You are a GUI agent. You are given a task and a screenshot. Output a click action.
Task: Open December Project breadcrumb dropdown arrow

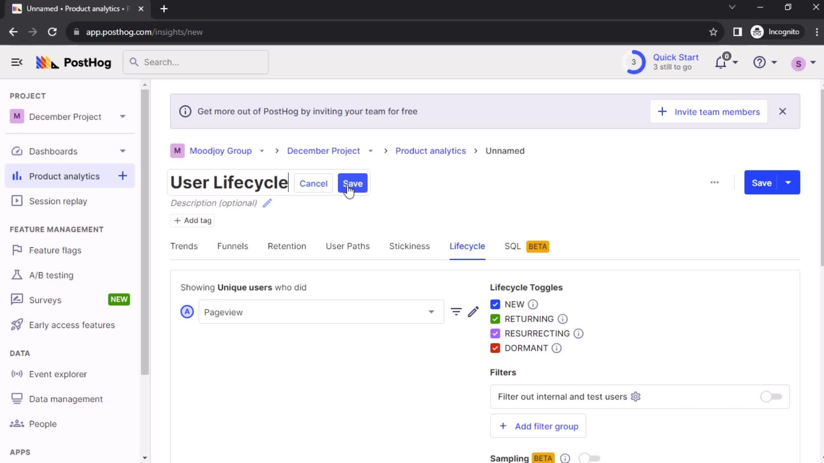(x=371, y=151)
